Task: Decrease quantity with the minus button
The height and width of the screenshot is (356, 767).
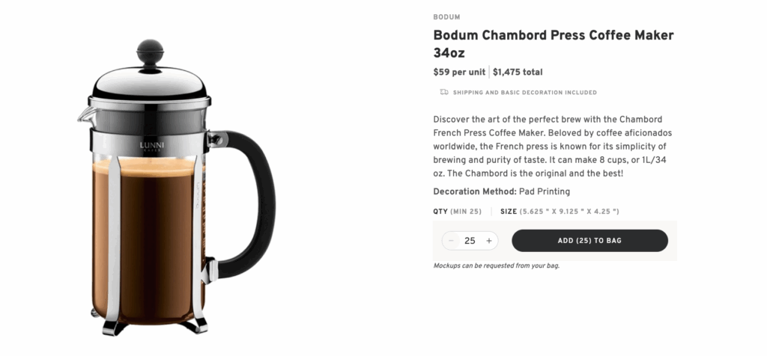Action: tap(451, 241)
